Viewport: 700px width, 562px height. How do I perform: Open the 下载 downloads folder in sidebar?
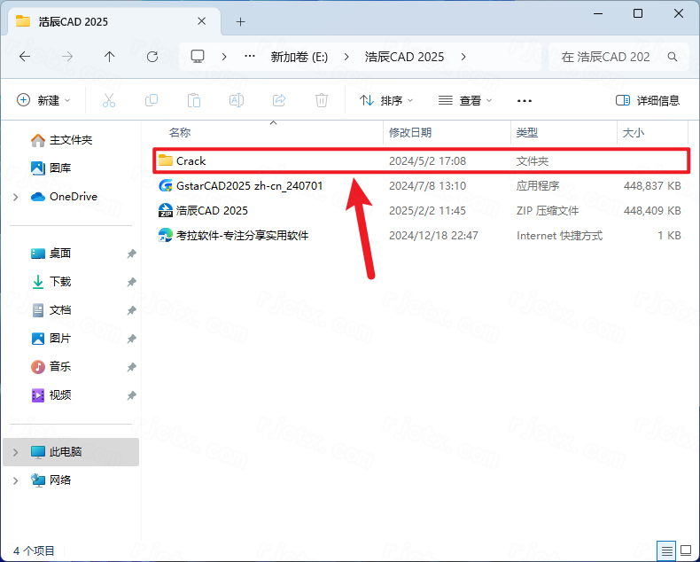tap(59, 282)
